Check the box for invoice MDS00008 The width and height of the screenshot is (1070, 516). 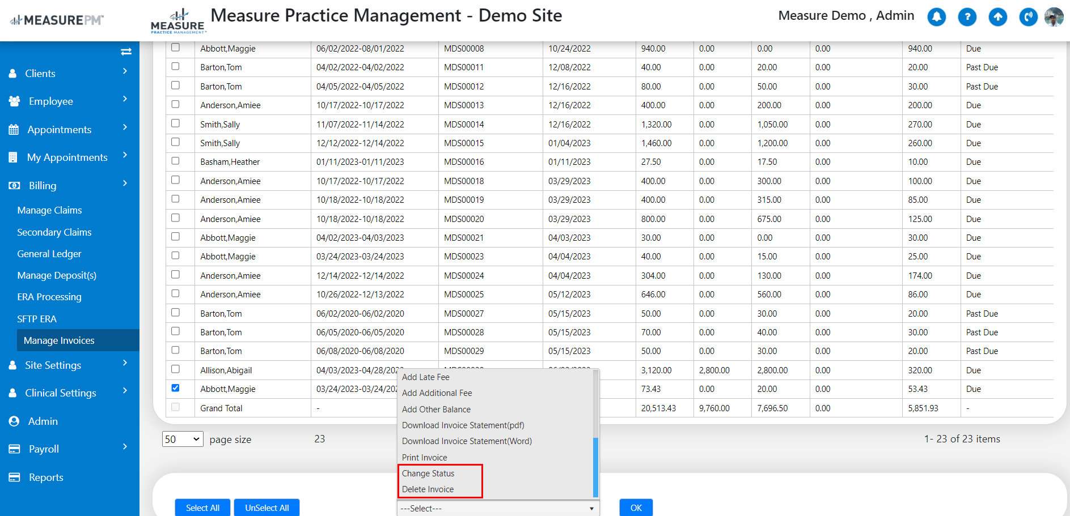(x=175, y=48)
